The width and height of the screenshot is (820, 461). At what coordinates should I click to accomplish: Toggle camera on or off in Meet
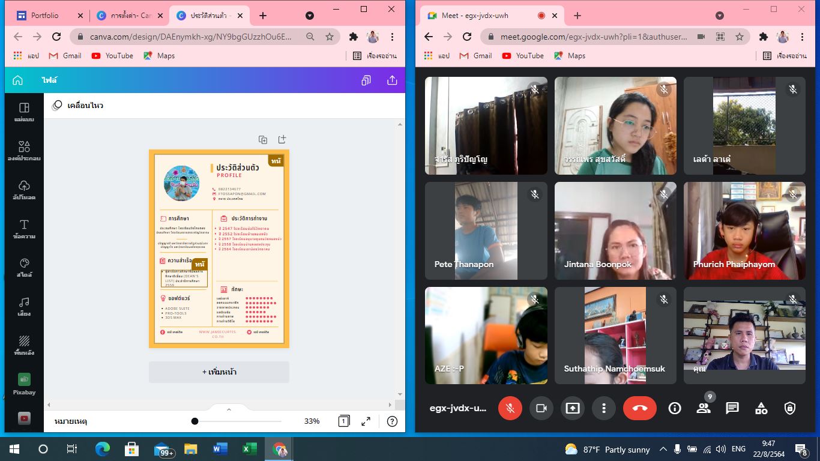pos(541,408)
